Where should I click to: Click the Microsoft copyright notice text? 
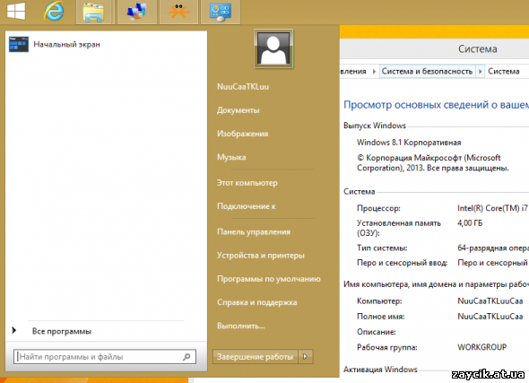[x=433, y=162]
